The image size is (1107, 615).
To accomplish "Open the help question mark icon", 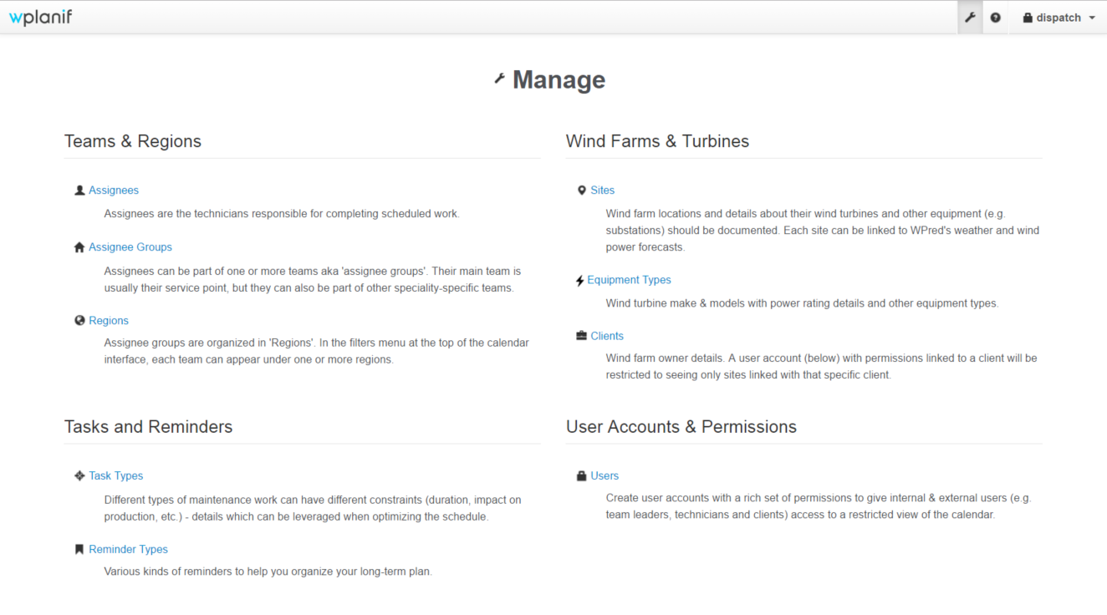I will (x=995, y=18).
